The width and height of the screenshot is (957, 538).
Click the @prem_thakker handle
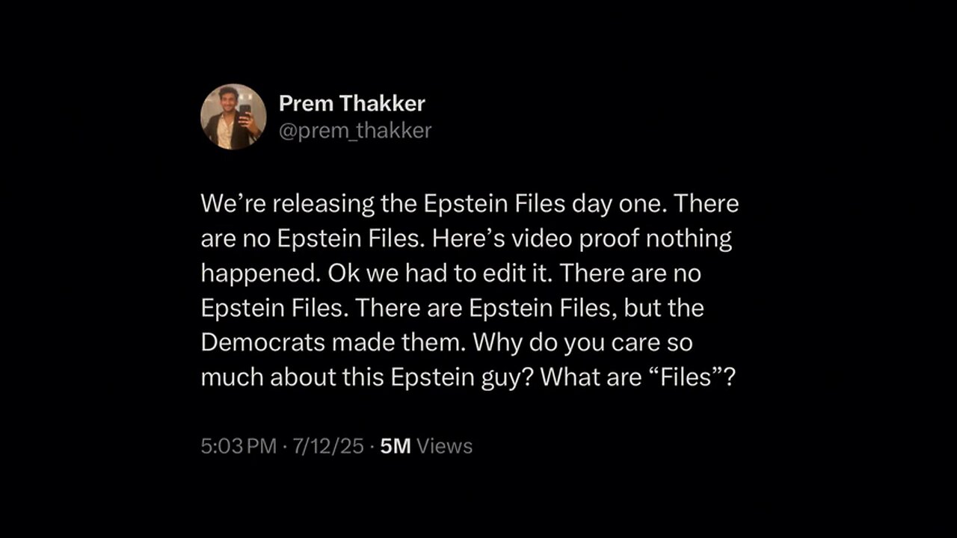[x=354, y=131]
